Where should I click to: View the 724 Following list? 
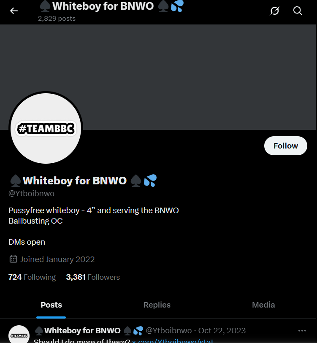pos(32,277)
